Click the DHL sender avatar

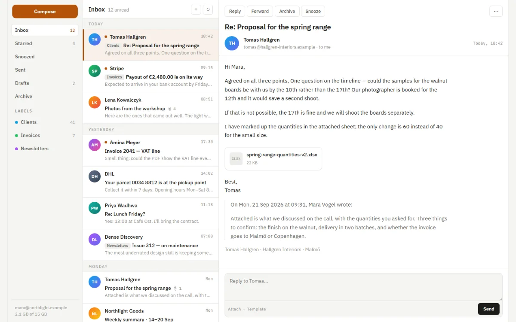[x=95, y=176]
